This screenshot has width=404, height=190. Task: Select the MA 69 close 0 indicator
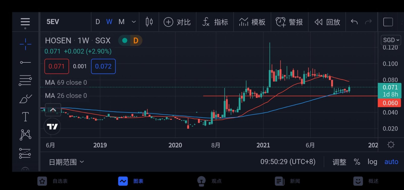66,83
